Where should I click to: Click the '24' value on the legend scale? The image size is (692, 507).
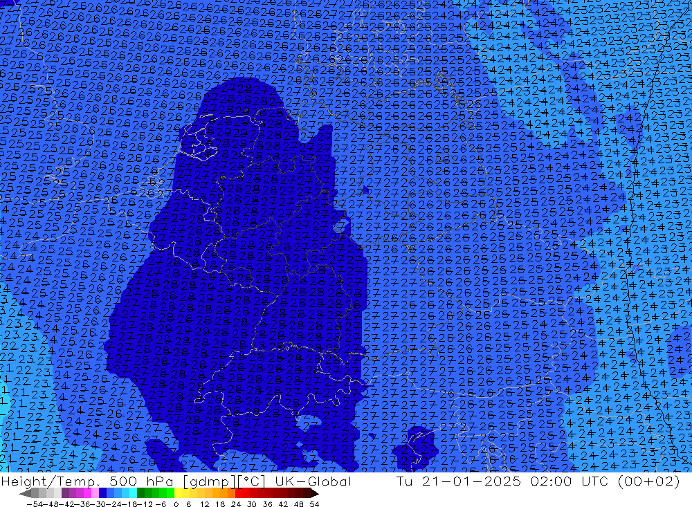point(236,504)
